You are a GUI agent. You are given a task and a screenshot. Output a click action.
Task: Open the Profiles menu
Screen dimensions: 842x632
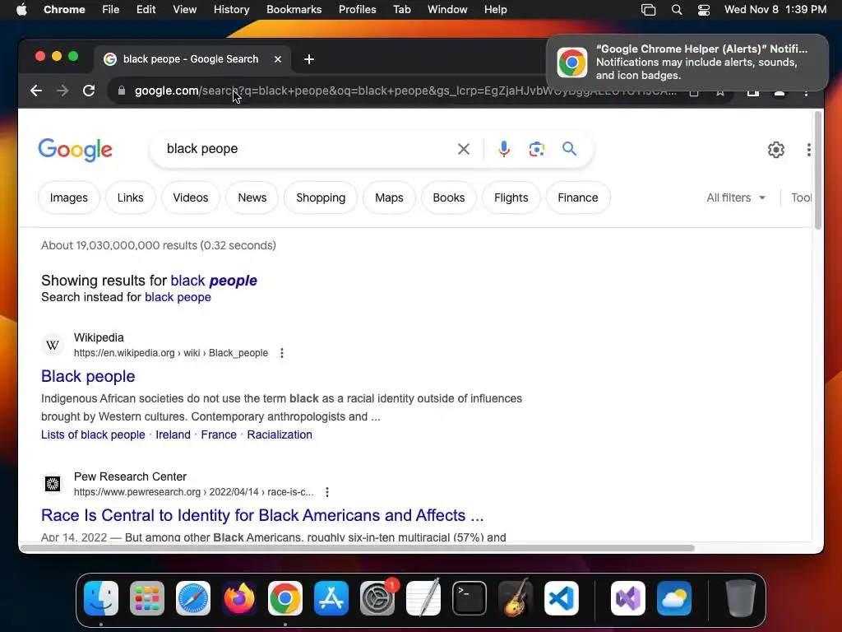[x=357, y=10]
